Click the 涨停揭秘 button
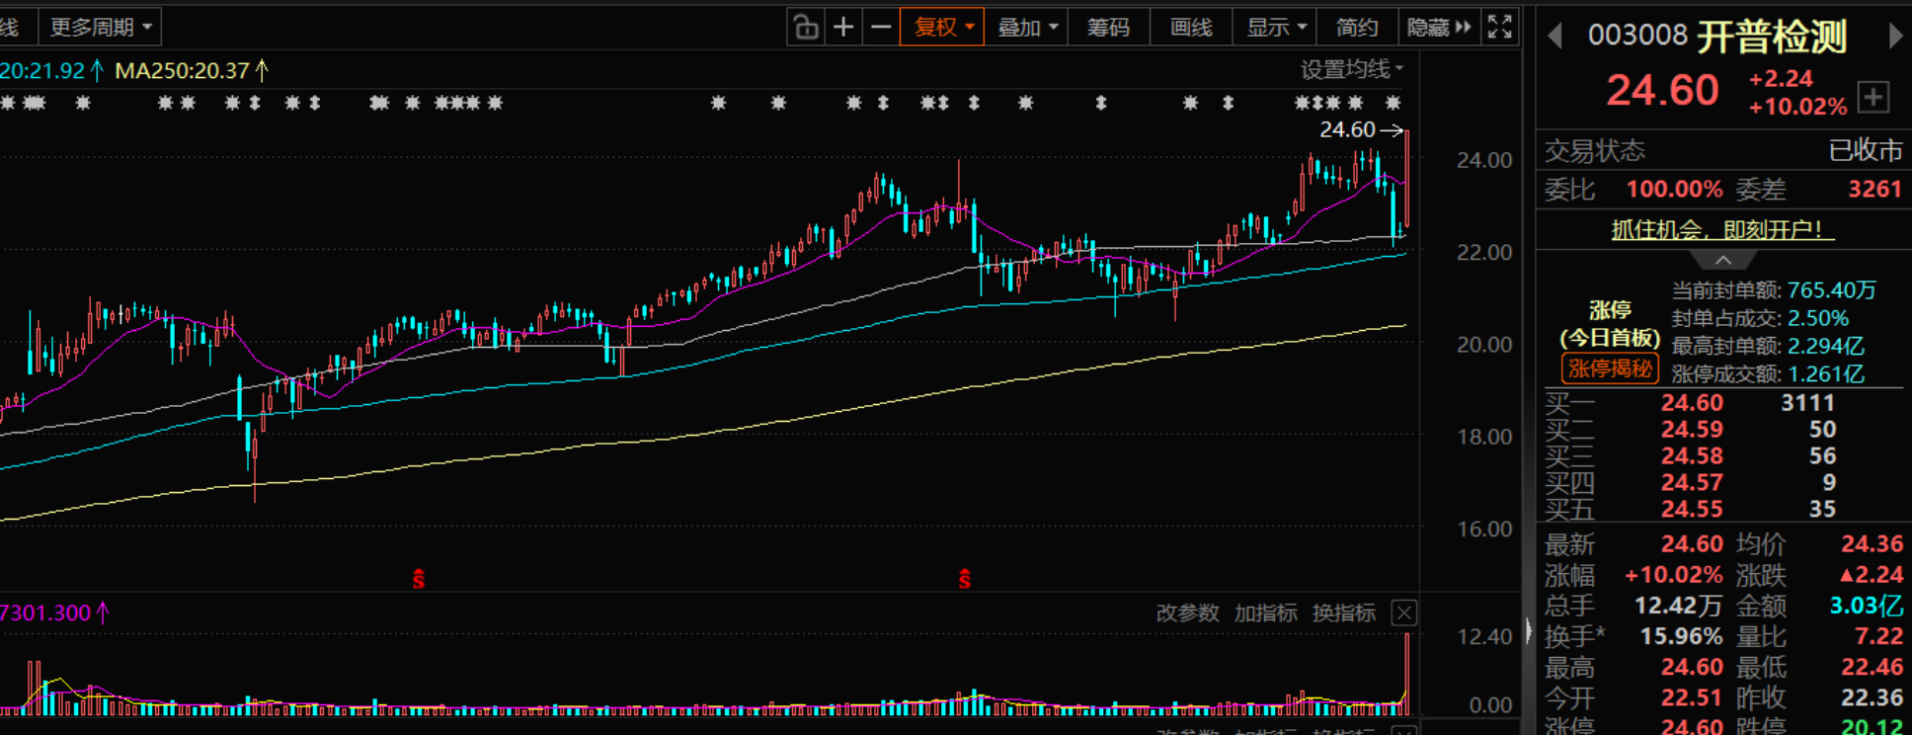Viewport: 1912px width, 735px height. pyautogui.click(x=1610, y=368)
